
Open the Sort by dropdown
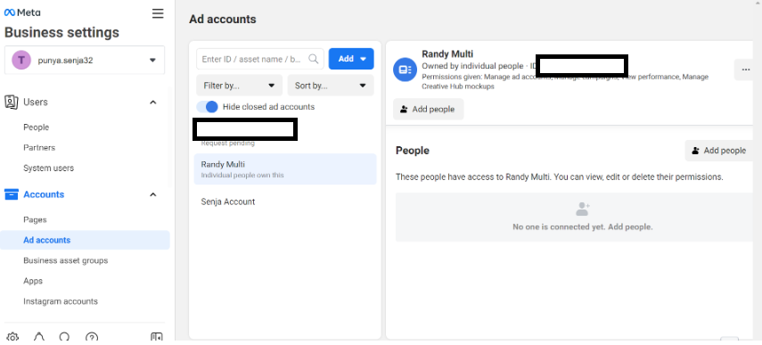click(x=331, y=86)
